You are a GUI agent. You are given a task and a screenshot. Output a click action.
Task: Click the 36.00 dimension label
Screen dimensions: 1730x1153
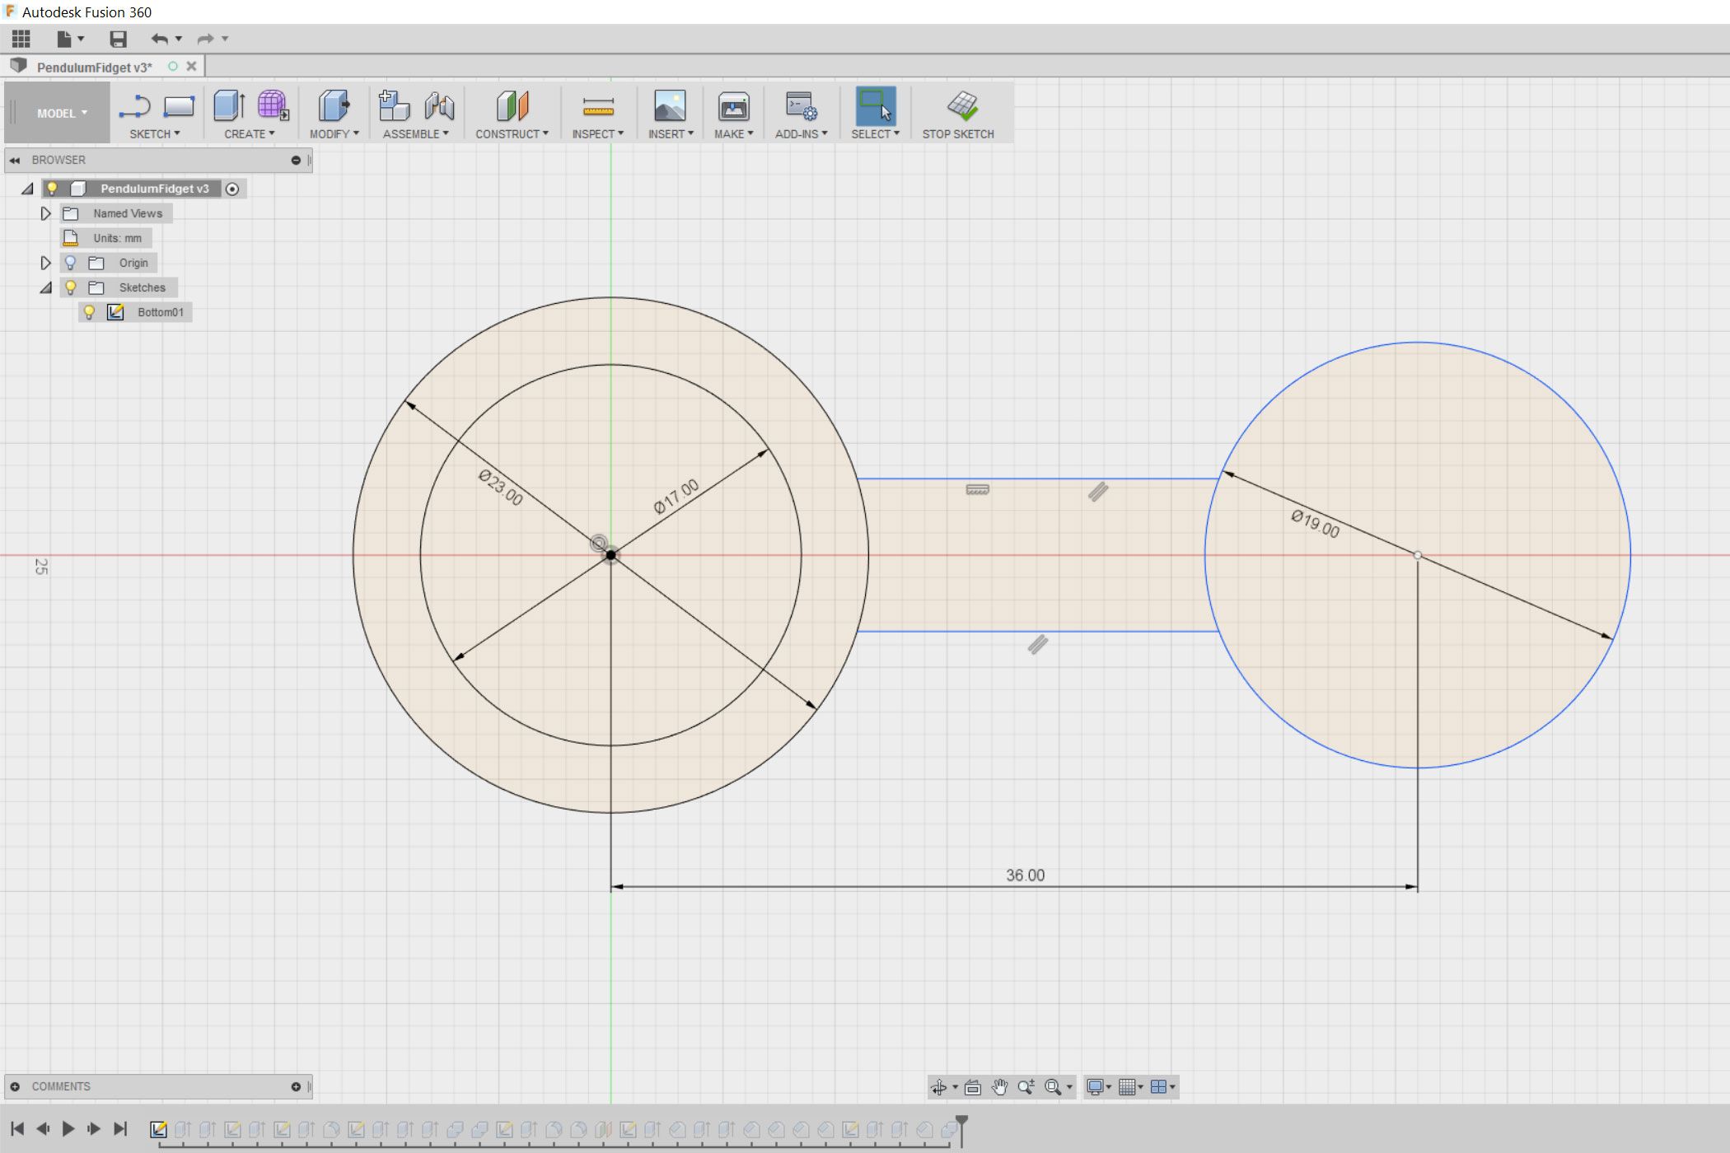coord(1025,875)
